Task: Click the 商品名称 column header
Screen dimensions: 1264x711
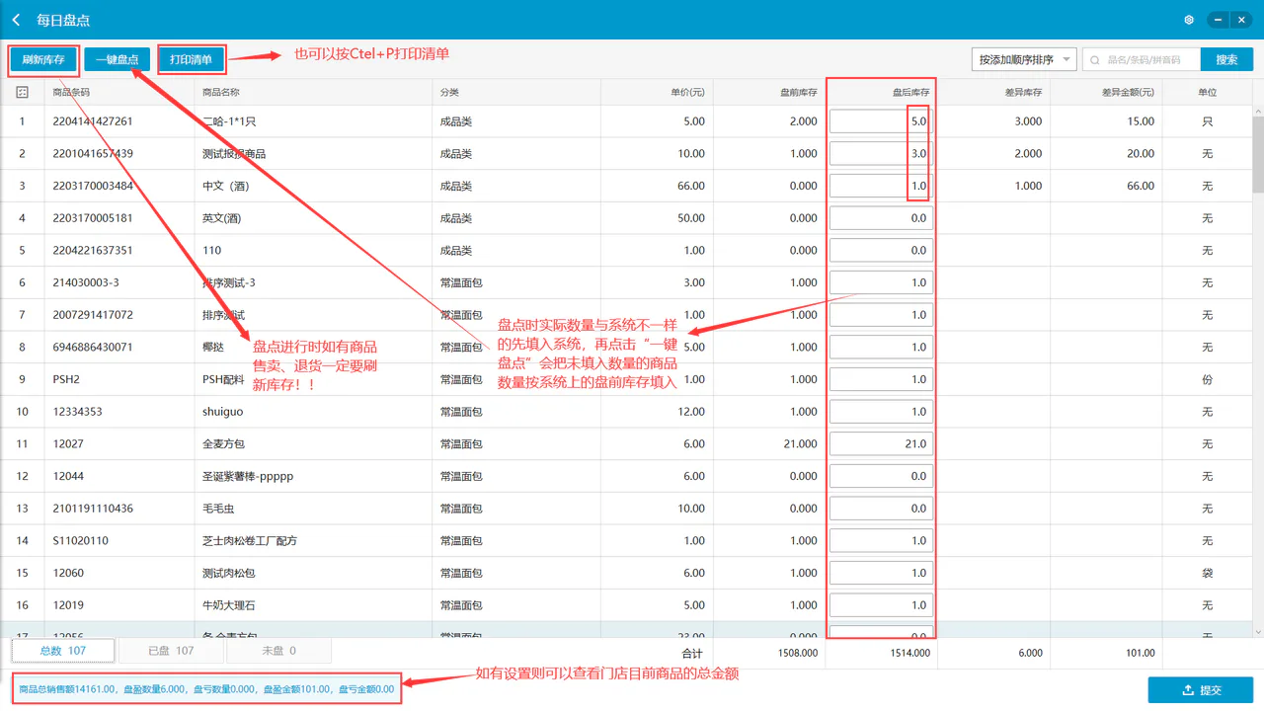Action: [x=221, y=92]
